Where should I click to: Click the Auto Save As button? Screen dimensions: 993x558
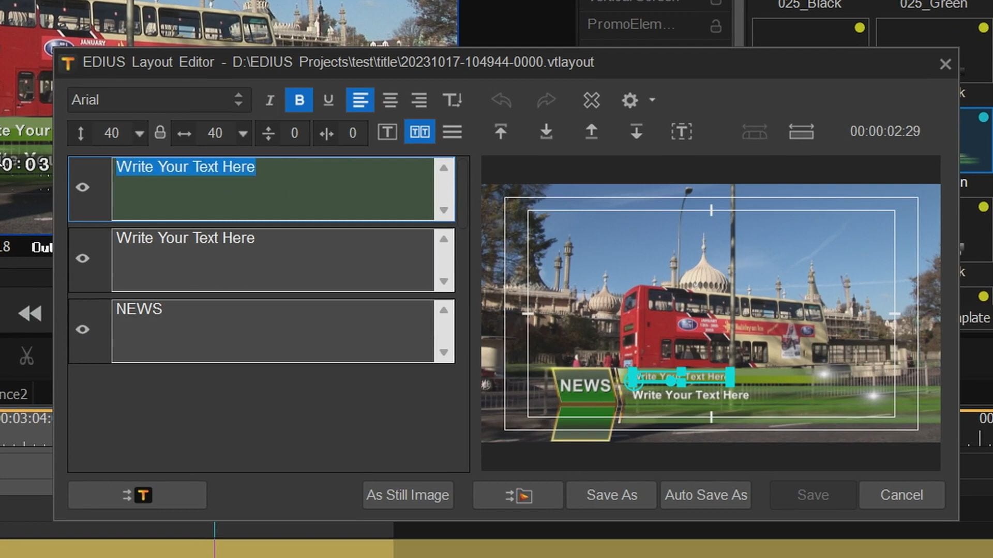(705, 495)
